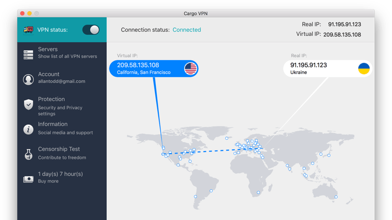Screen dimensions: 392x220
Task: Click the banknote icon beside Buy more
Action: [28, 179]
